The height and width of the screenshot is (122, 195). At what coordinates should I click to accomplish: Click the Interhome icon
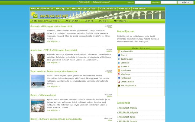[119, 74]
